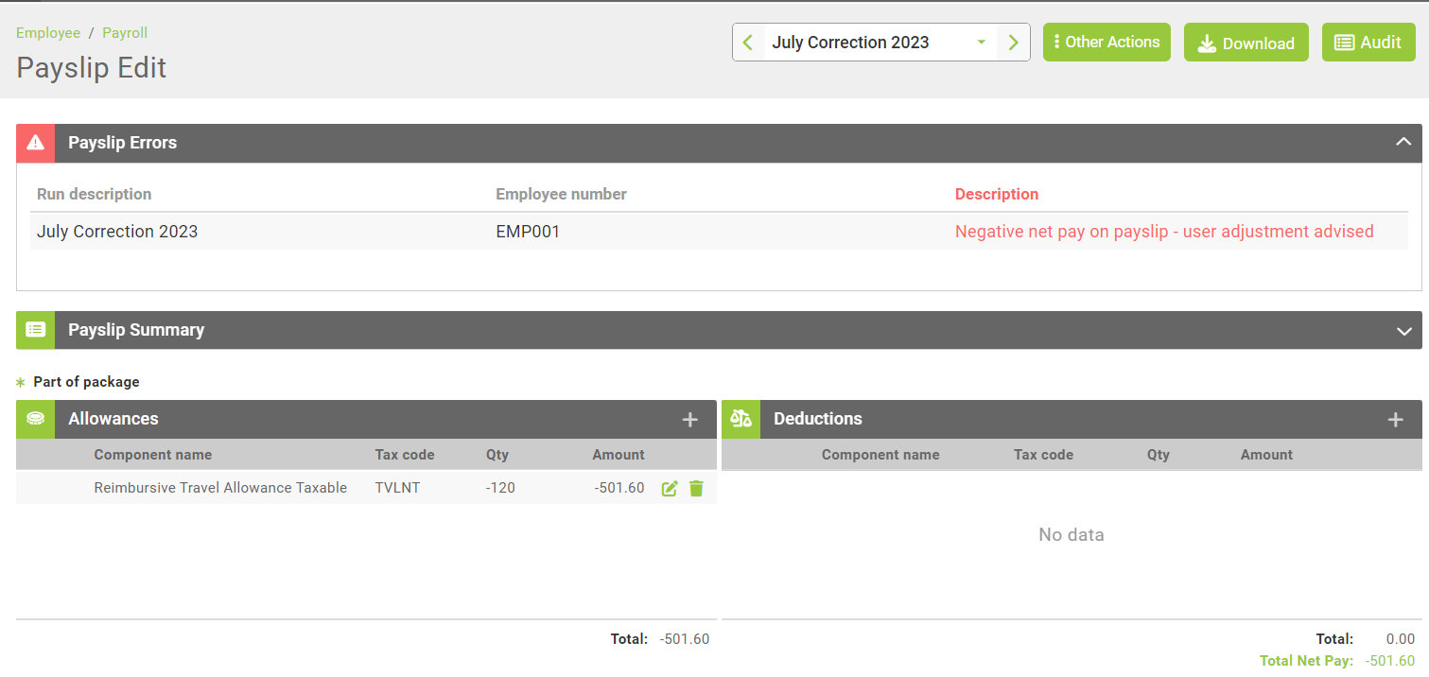Click the Allowances section title

pyautogui.click(x=113, y=419)
